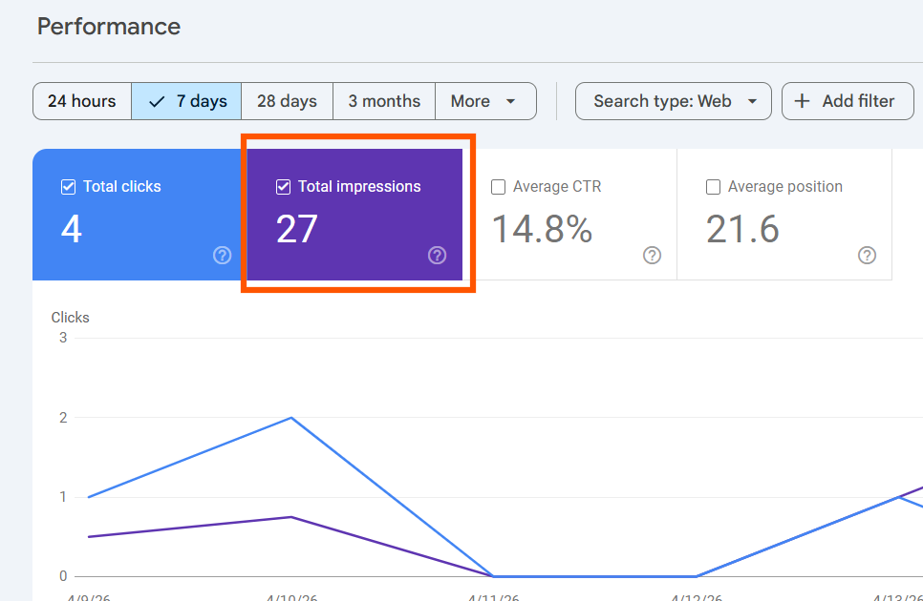This screenshot has width=923, height=601.
Task: Click the Add filter button
Action: 848,100
